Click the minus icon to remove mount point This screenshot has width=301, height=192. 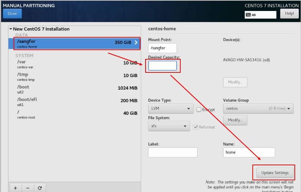[x=27, y=188]
